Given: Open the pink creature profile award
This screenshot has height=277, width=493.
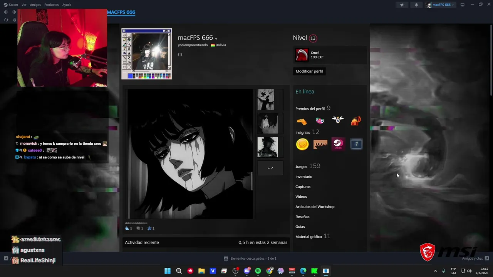Looking at the screenshot, I should [x=320, y=121].
